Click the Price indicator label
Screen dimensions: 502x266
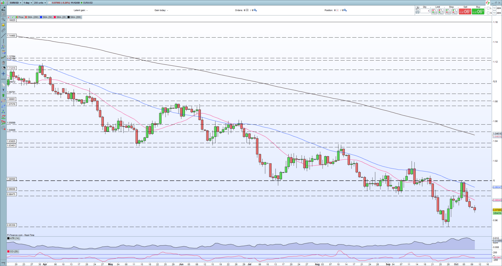pos(20,17)
